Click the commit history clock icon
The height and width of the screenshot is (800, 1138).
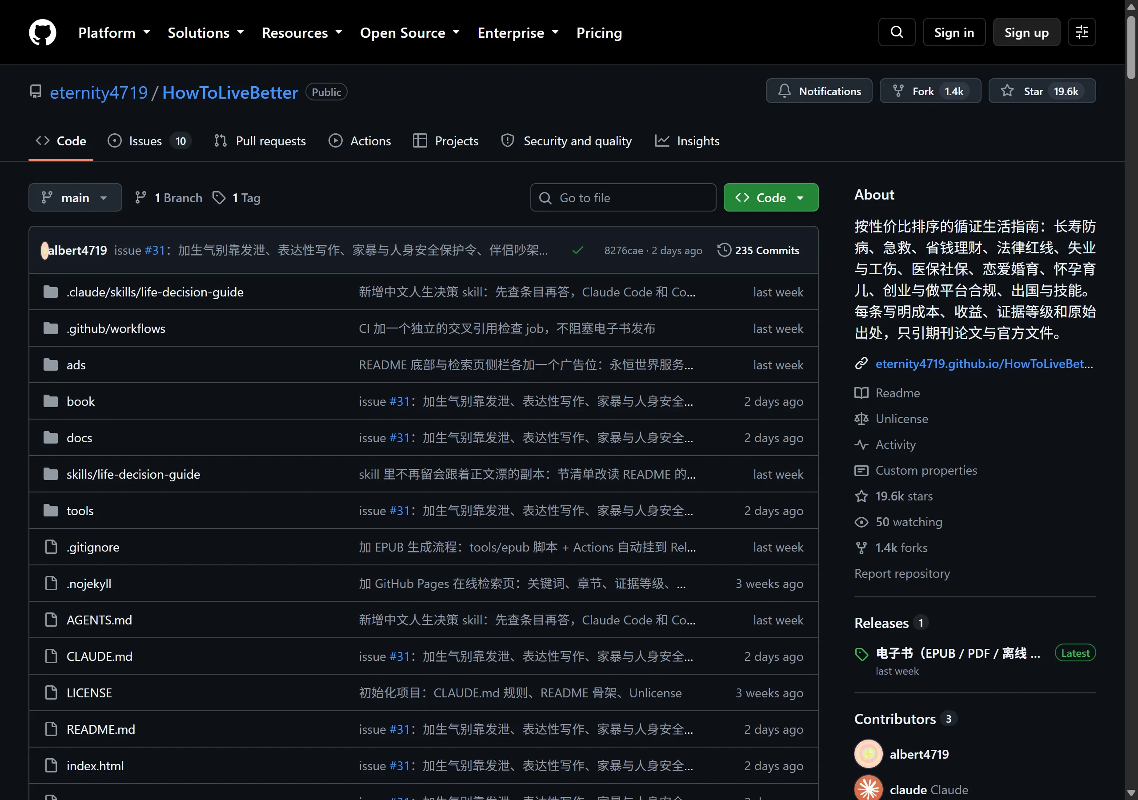pyautogui.click(x=724, y=250)
